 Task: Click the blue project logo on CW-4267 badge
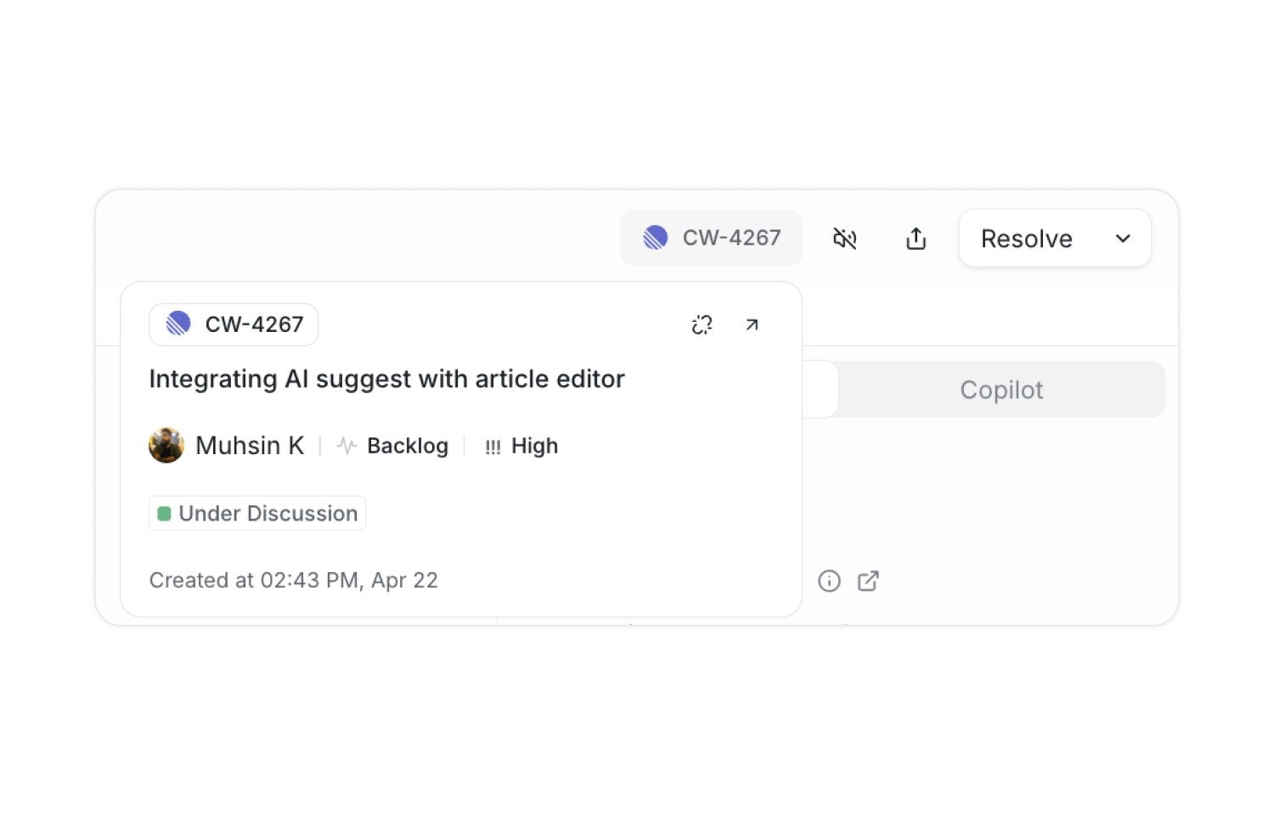(177, 323)
